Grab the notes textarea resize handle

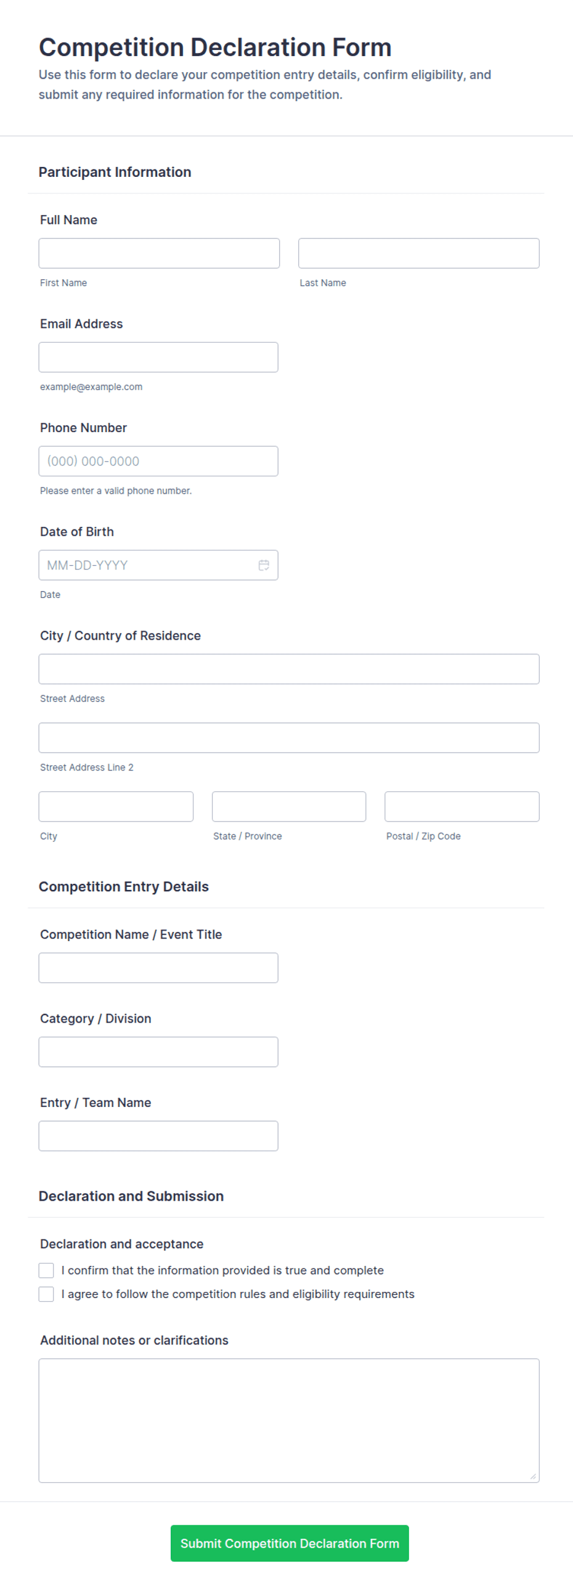(x=533, y=1476)
